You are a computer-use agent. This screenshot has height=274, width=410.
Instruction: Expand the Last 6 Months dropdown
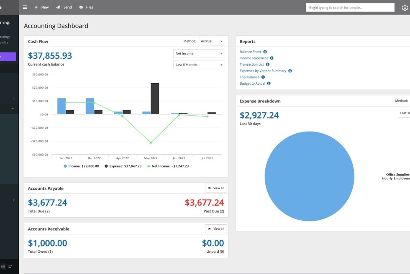[199, 65]
